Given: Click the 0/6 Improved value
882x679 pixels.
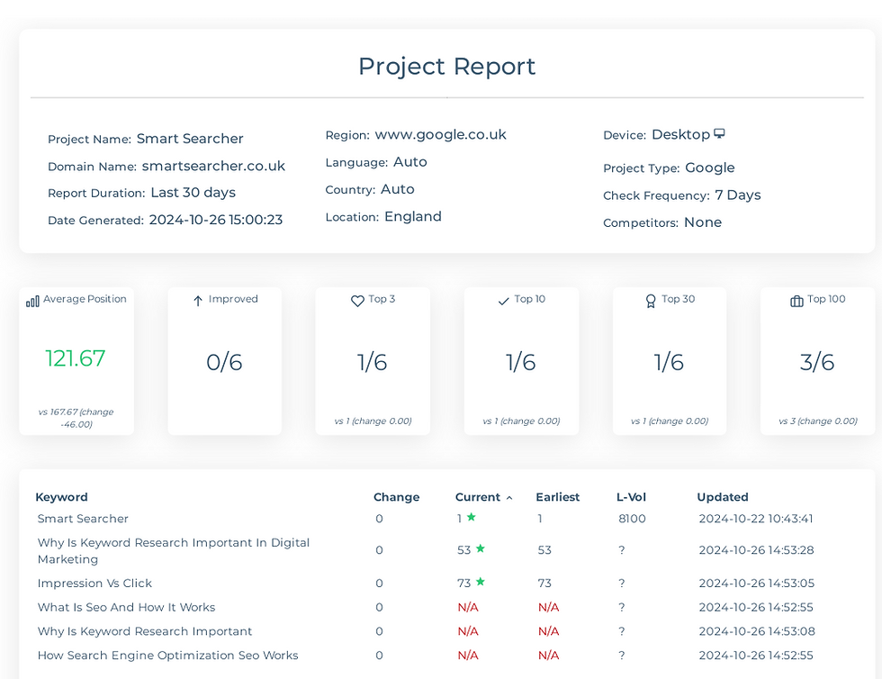Looking at the screenshot, I should [x=224, y=362].
